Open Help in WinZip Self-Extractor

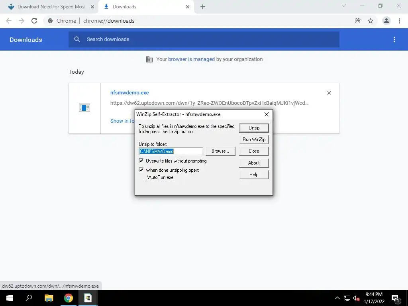(254, 175)
